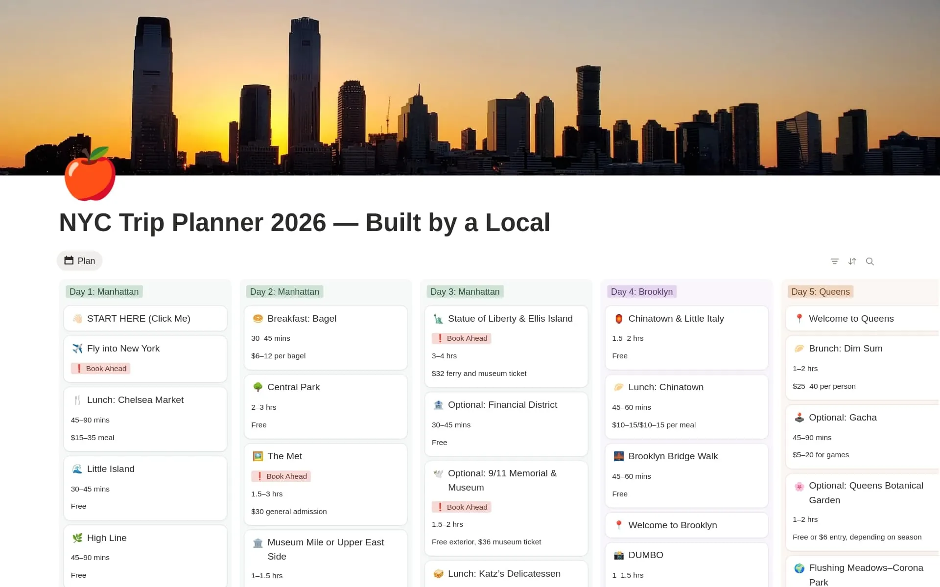940x587 pixels.
Task: Click the tree icon on Central Park
Action: [258, 387]
